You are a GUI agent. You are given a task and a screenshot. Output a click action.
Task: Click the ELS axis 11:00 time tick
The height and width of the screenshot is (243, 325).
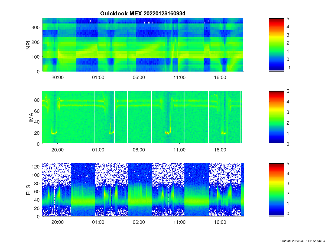[x=179, y=222]
